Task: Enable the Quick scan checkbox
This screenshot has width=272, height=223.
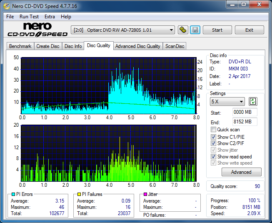Action: point(213,130)
